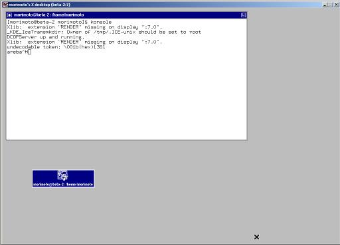This screenshot has width=340, height=245.
Task: Open the terminal window menu icon
Action: [x=9, y=15]
